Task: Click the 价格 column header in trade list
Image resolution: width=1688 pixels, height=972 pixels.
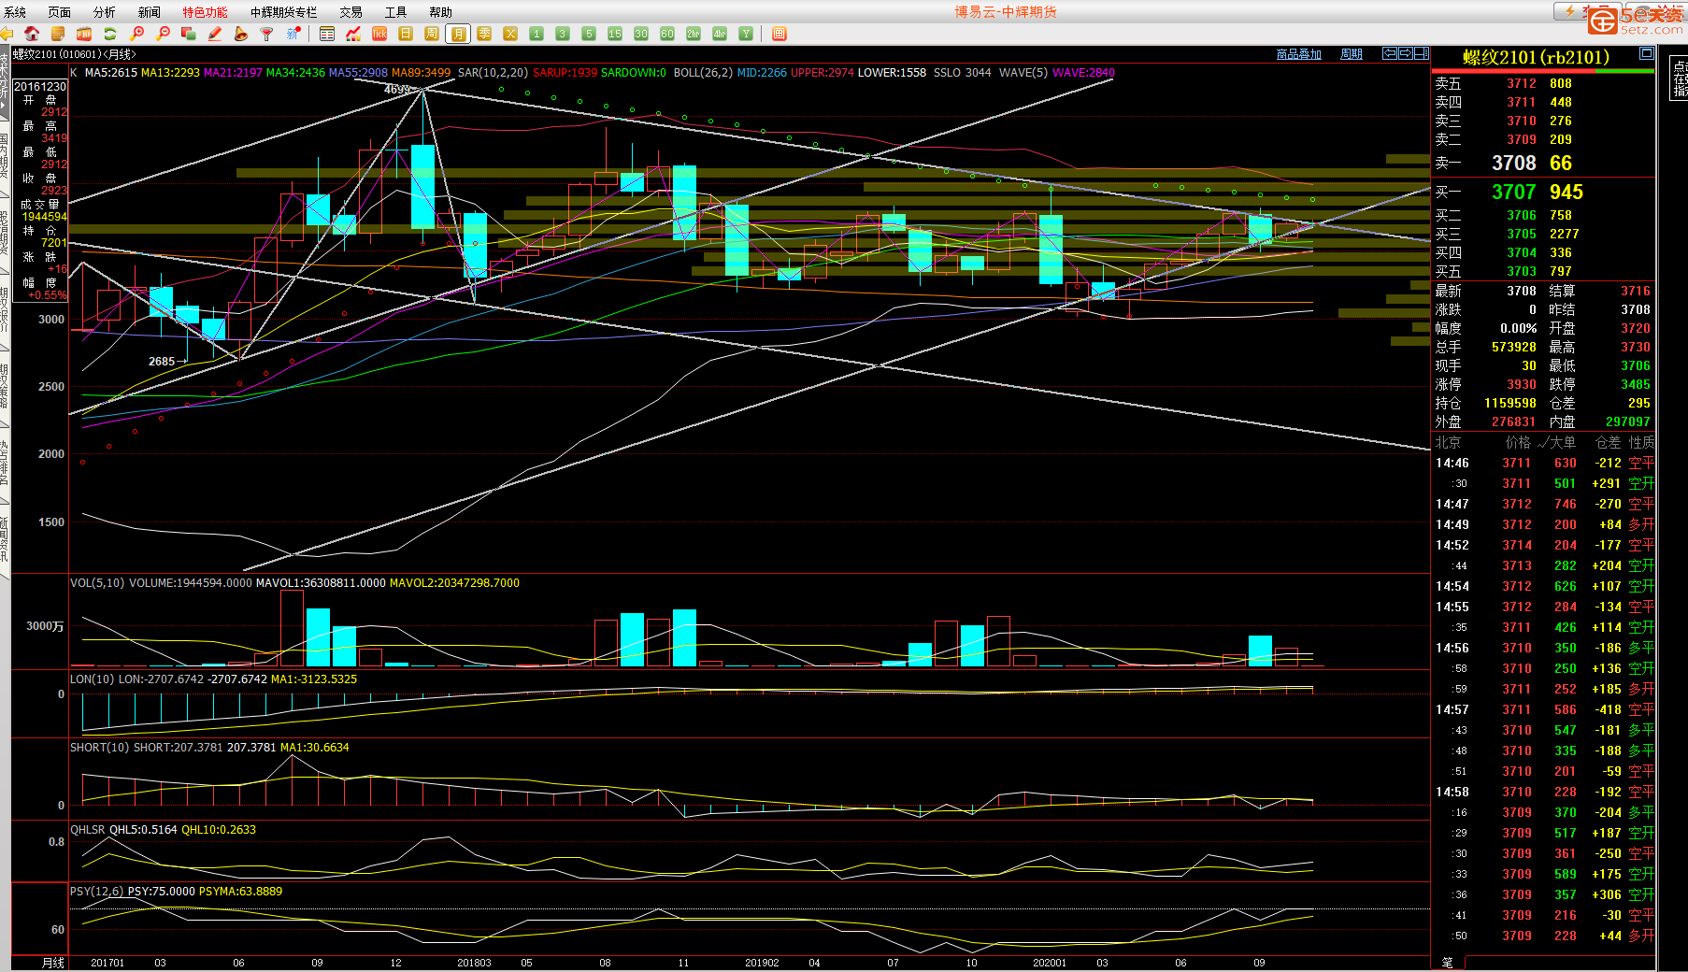Action: 1518,443
